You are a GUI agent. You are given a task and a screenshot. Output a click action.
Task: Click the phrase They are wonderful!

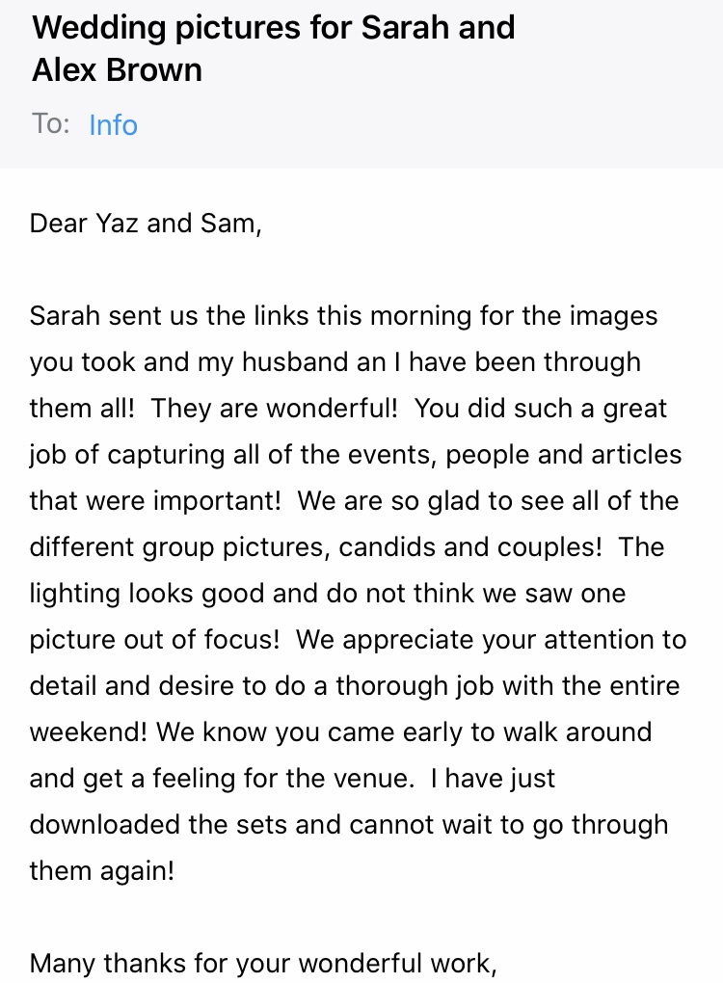point(274,408)
